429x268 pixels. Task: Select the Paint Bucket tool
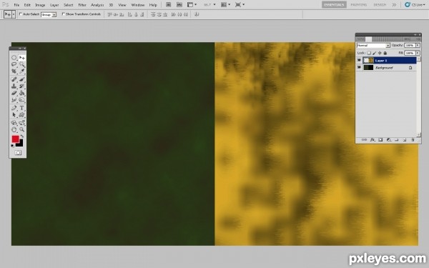click(22, 93)
